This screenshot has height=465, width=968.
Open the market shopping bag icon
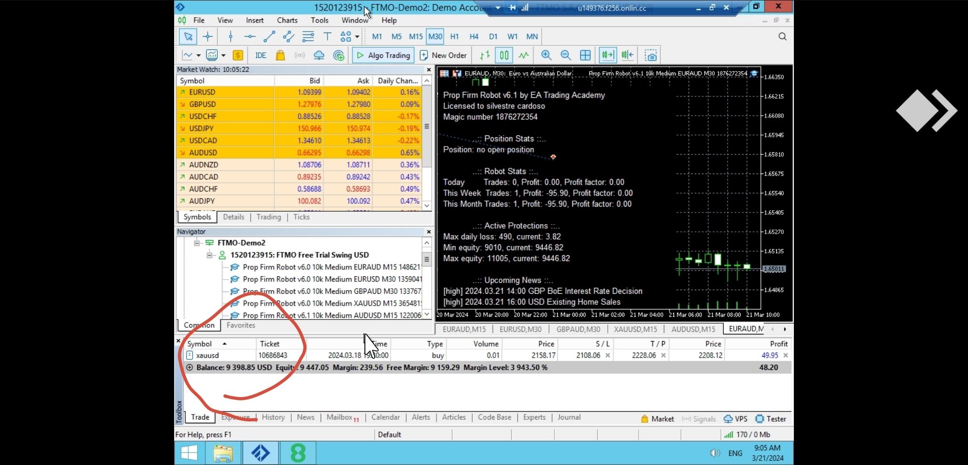tap(280, 56)
